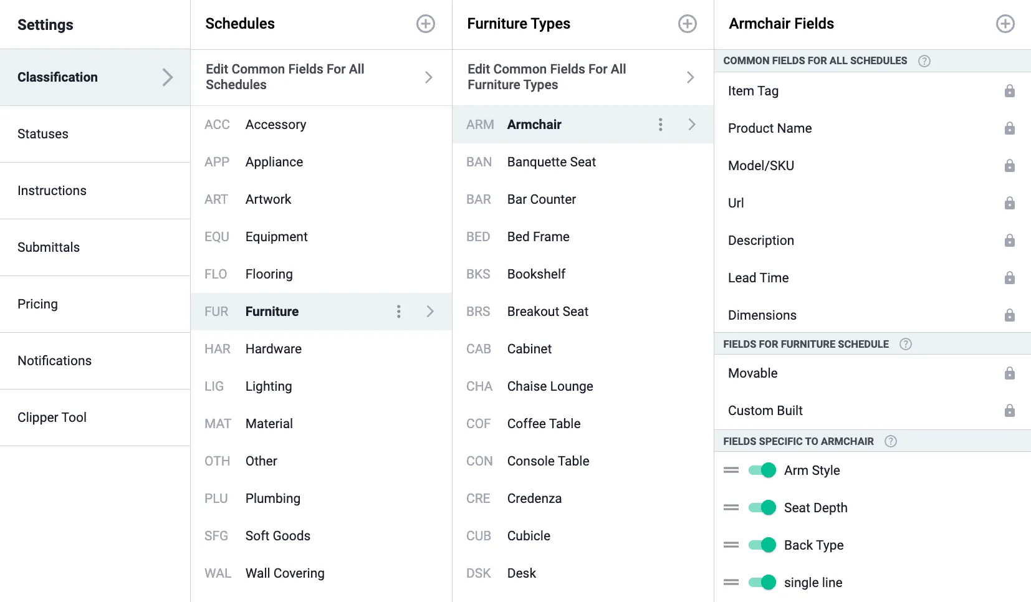Disable the Arm Style field toggle
This screenshot has height=602, width=1031.
pos(762,470)
